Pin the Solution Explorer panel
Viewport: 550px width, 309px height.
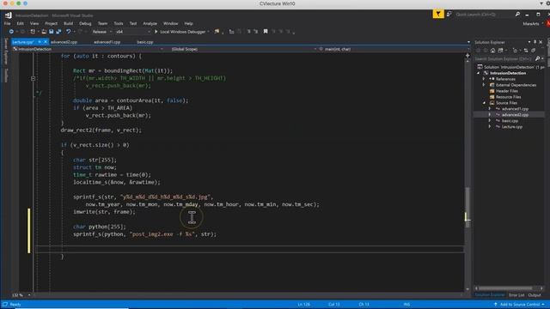pos(535,42)
